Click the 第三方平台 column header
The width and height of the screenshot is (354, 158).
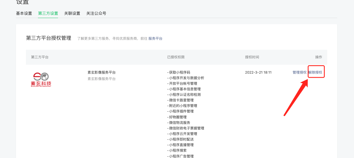pos(40,57)
